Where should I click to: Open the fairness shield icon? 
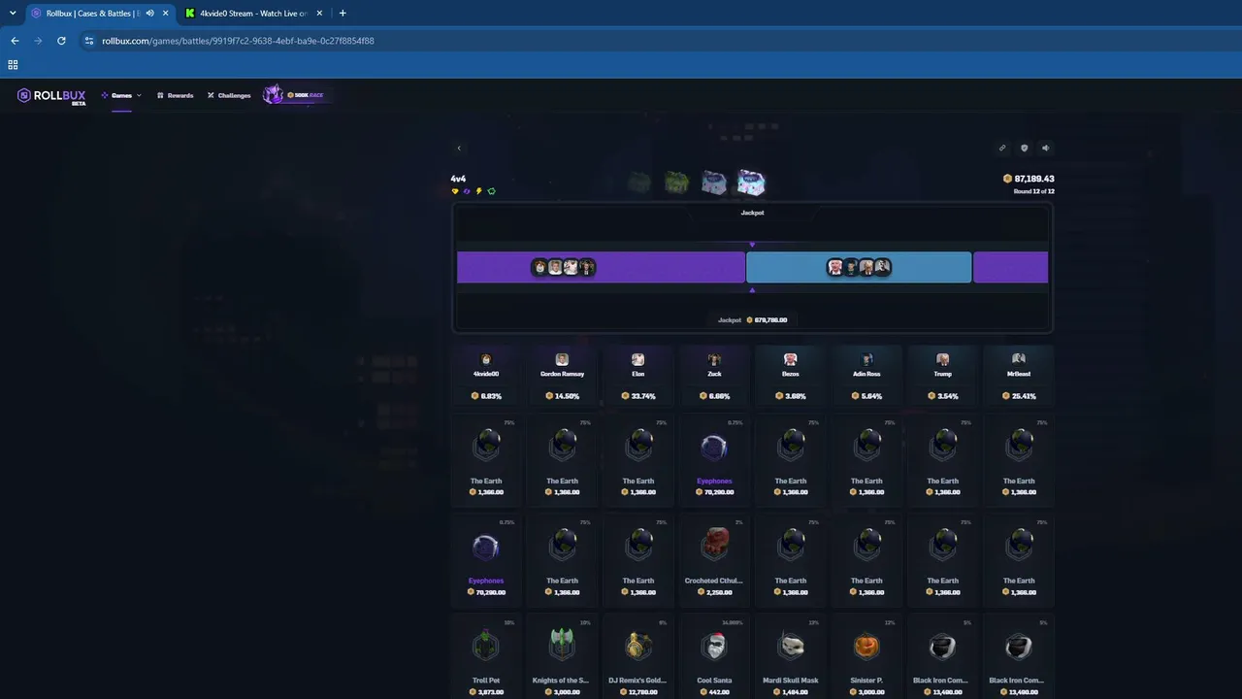[x=1024, y=149]
